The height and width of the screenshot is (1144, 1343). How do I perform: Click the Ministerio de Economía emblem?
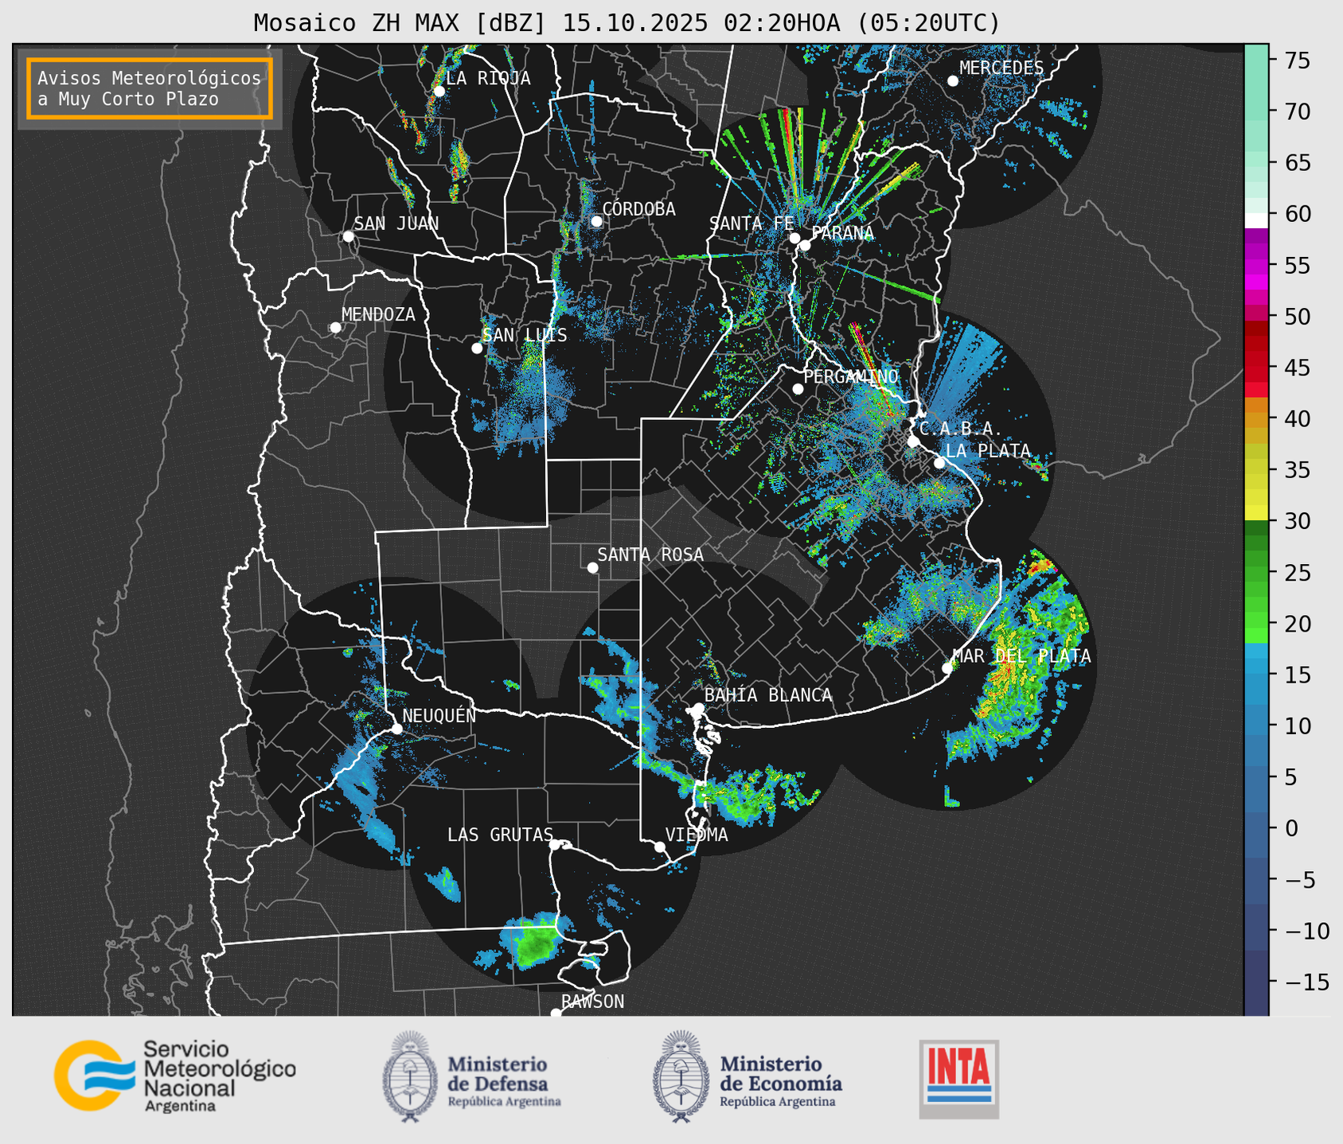tap(681, 1076)
